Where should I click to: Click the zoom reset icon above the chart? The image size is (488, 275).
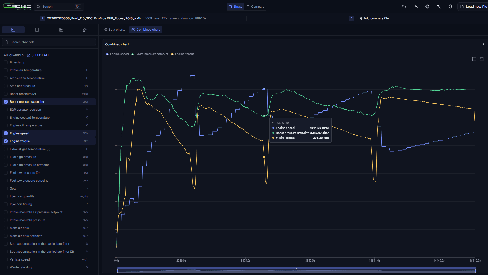coord(481,59)
